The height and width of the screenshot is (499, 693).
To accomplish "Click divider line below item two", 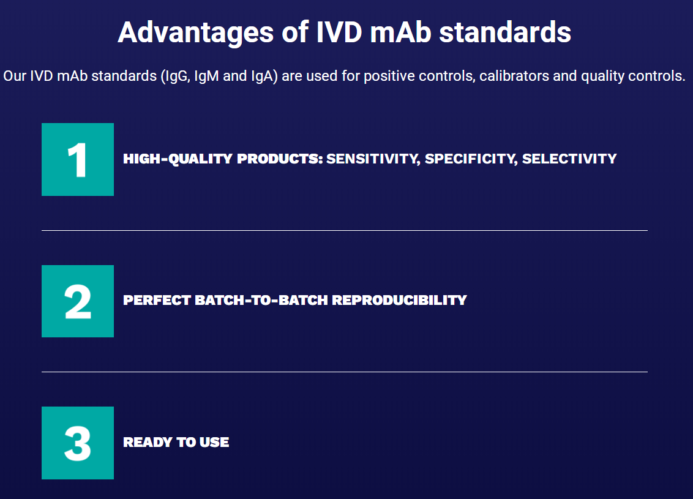I will click(344, 372).
